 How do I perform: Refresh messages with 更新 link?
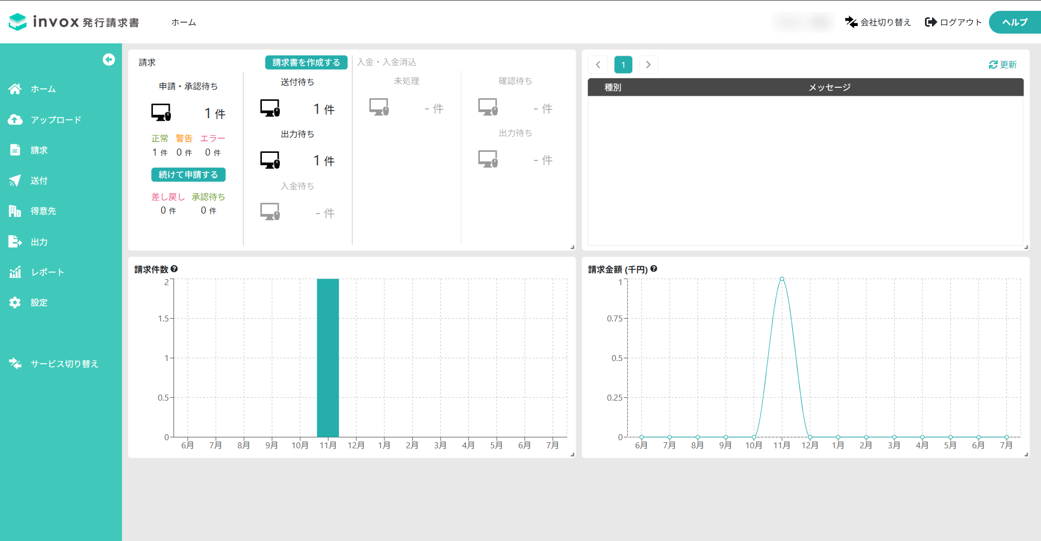(x=1003, y=65)
